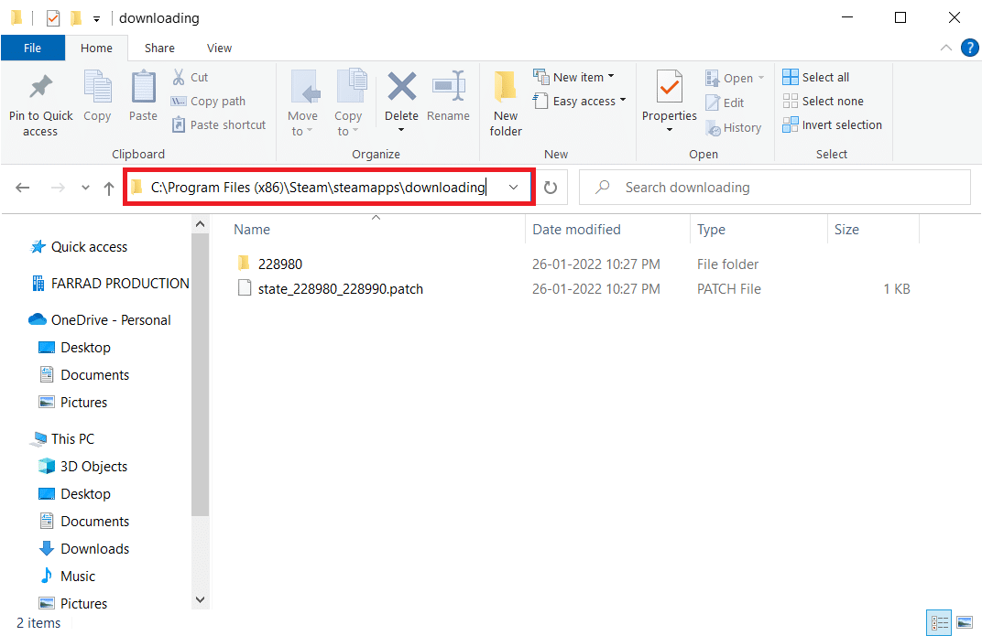Switch to the Share ribbon tab
The image size is (982, 636).
click(159, 49)
